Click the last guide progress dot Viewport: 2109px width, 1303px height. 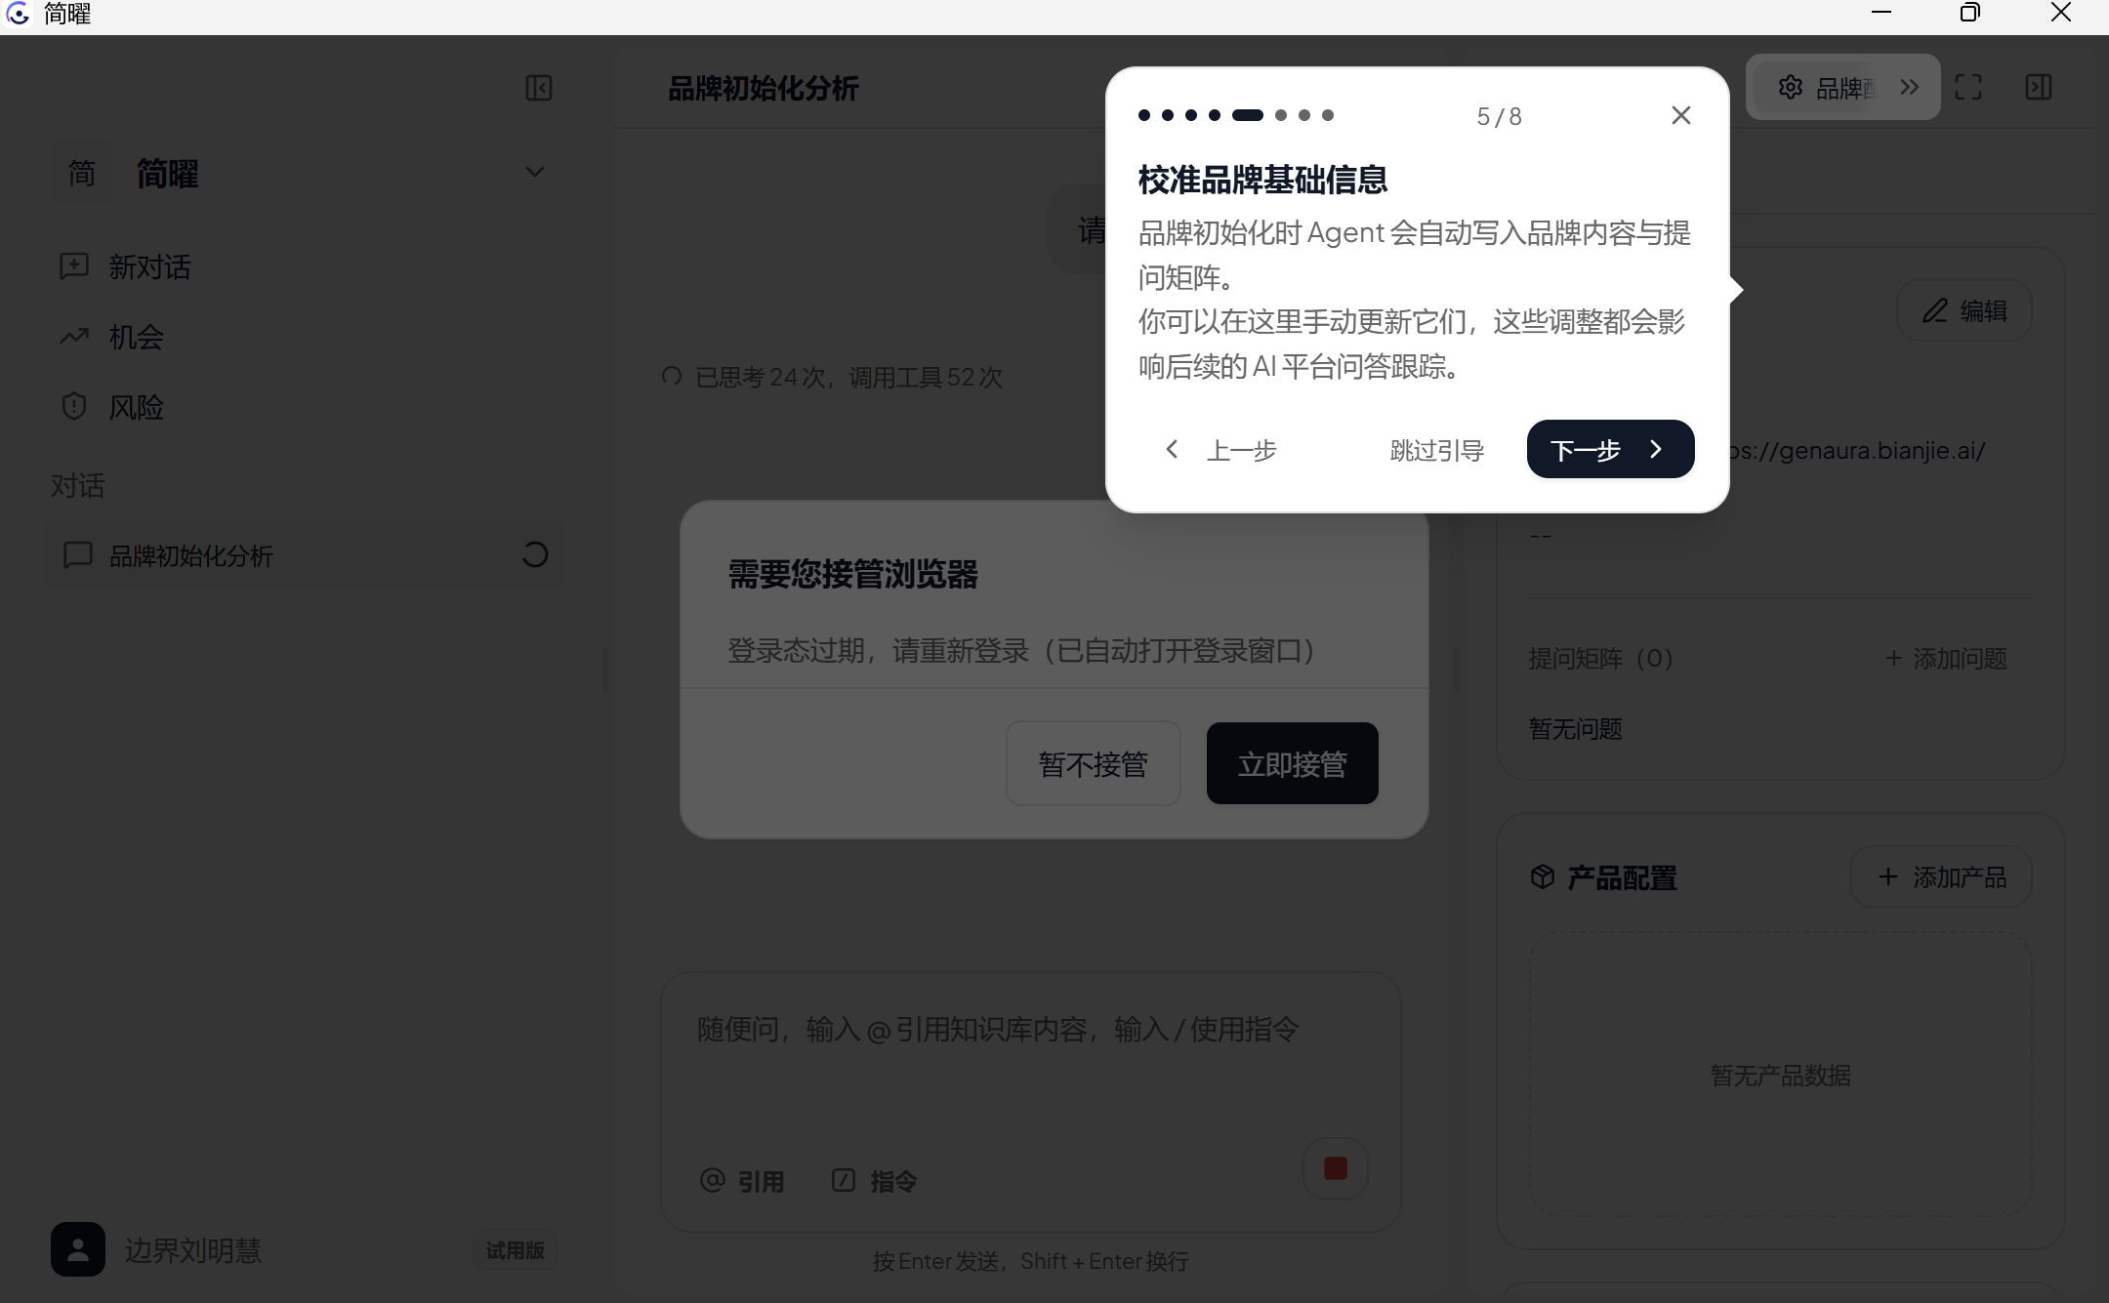coord(1328,115)
